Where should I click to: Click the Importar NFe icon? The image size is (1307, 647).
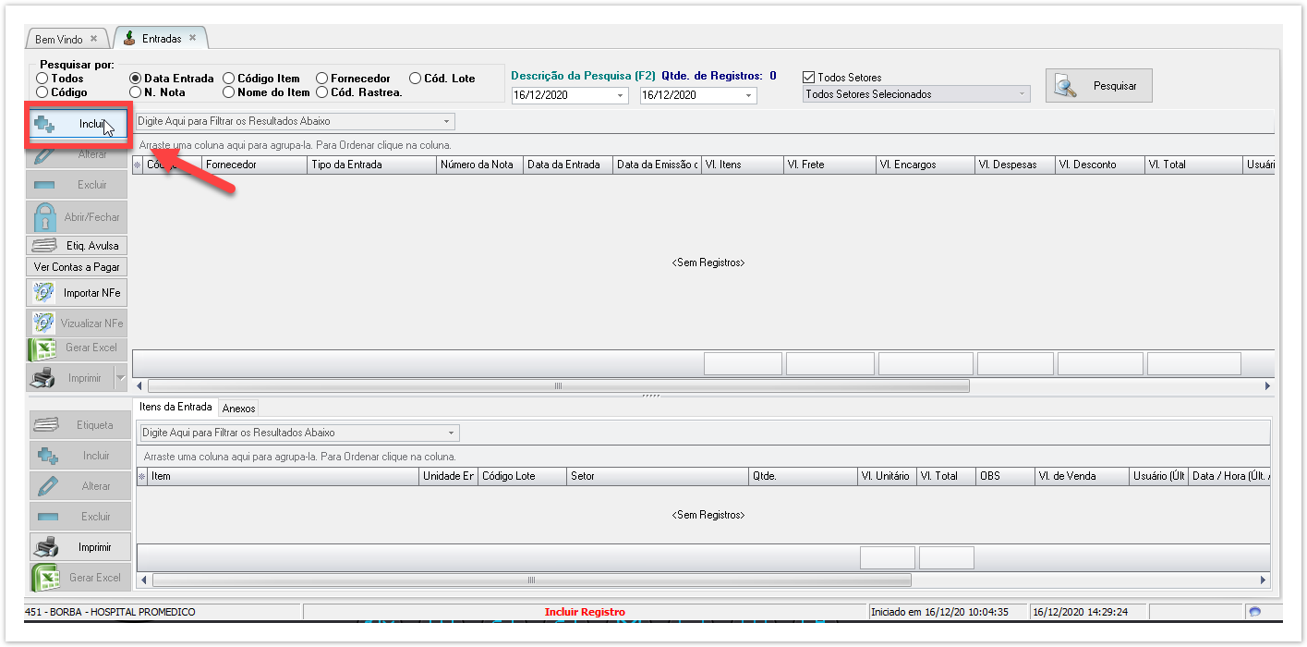point(43,293)
